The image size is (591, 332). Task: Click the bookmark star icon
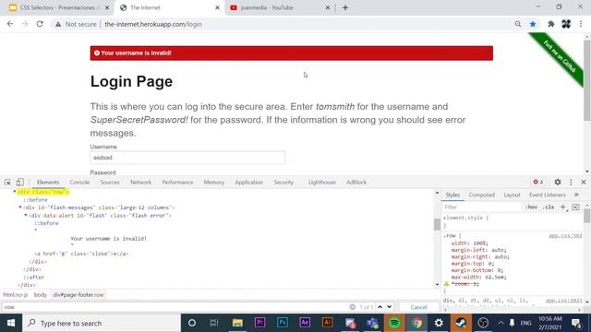(x=533, y=24)
